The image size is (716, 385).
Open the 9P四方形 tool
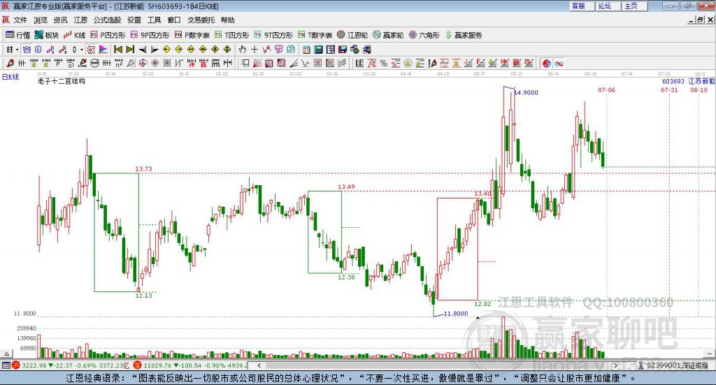150,35
